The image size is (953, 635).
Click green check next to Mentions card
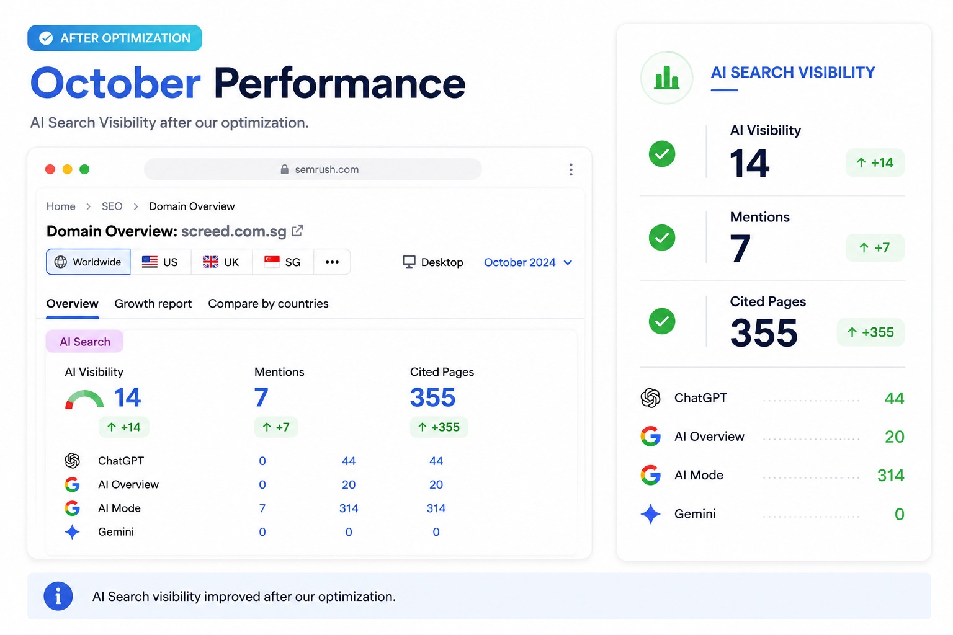click(x=662, y=238)
